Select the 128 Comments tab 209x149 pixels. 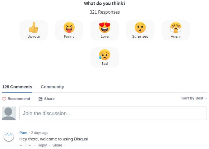click(x=17, y=87)
